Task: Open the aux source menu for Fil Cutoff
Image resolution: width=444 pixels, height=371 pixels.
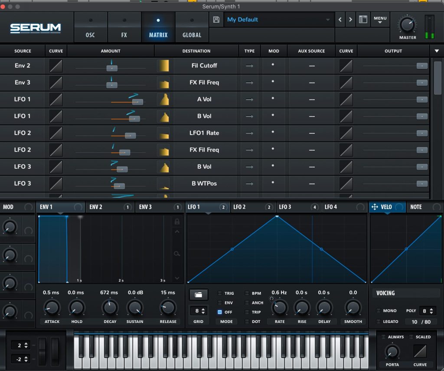Action: pyautogui.click(x=312, y=66)
